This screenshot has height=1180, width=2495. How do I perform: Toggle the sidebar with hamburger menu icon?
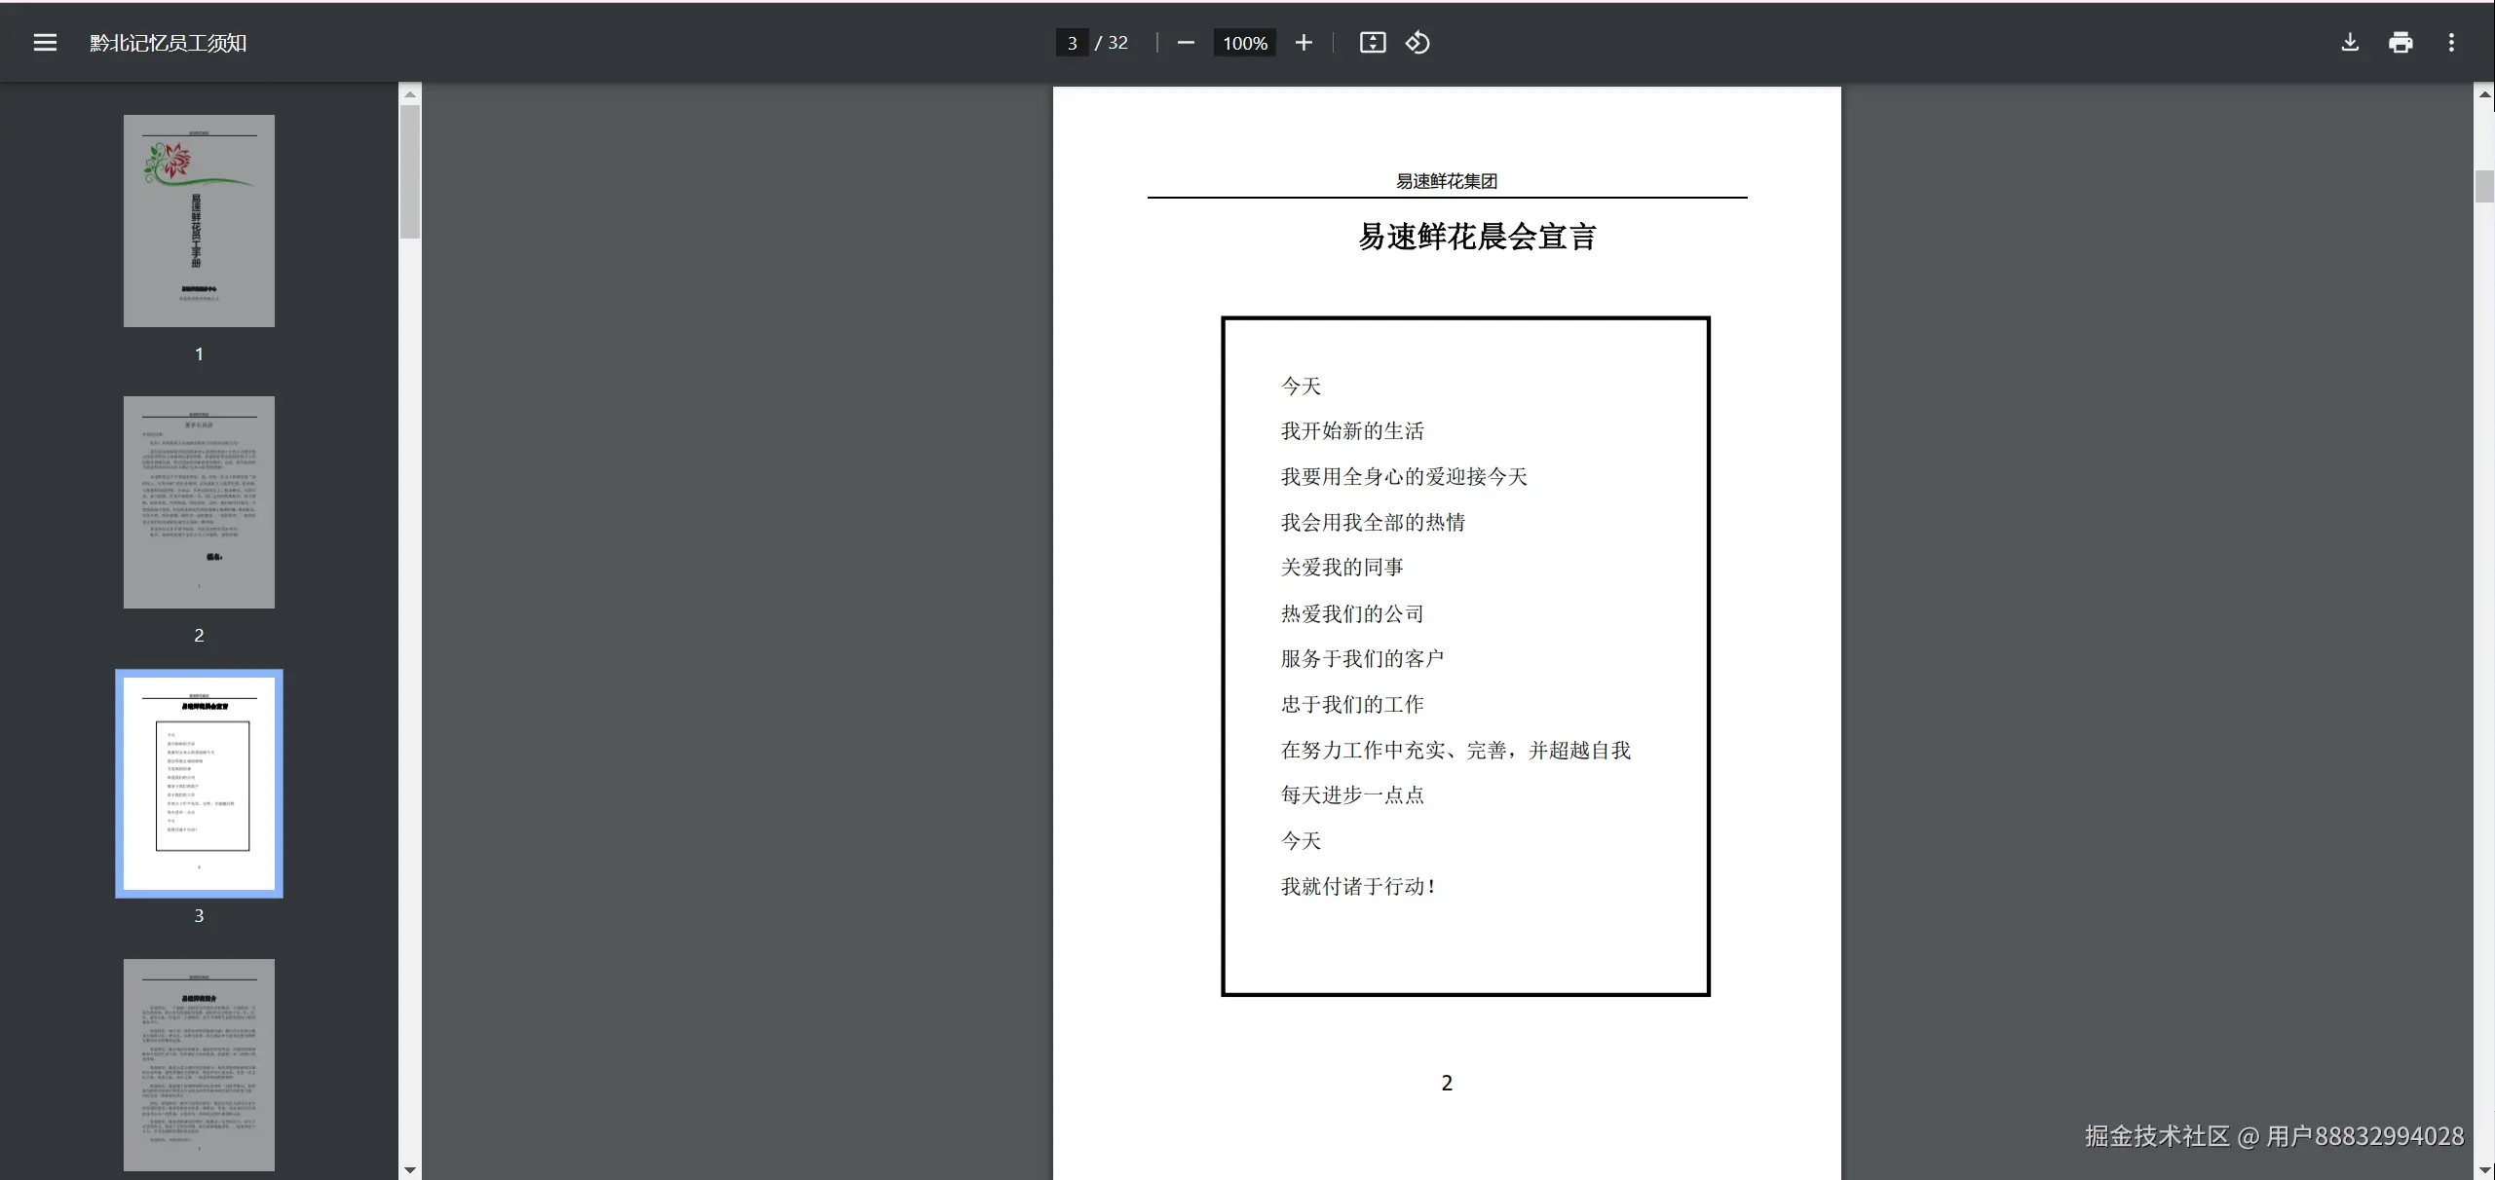(x=45, y=43)
